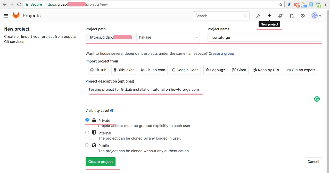The image size is (330, 173).
Task: Click the plus New project icon
Action: coord(269,16)
